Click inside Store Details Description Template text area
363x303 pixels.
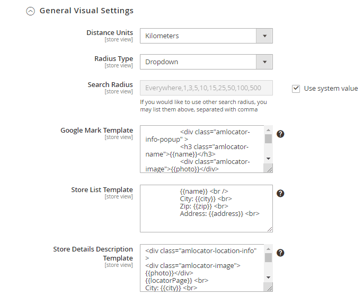(x=202, y=268)
